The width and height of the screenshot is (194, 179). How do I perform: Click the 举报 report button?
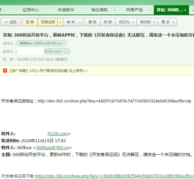(108, 22)
